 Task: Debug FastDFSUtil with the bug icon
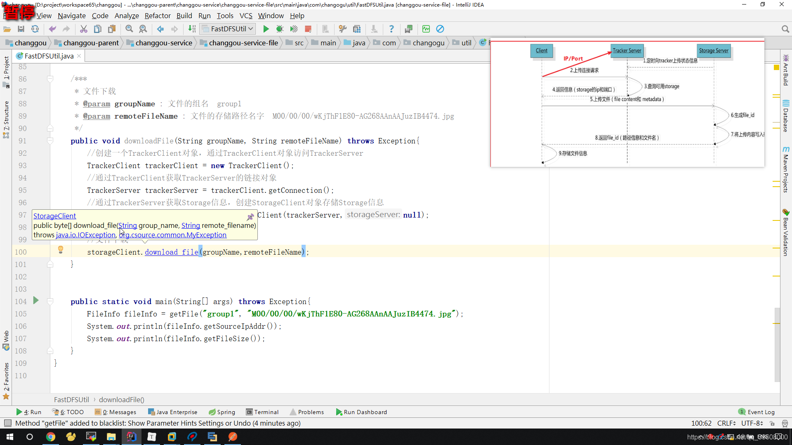[x=280, y=29]
